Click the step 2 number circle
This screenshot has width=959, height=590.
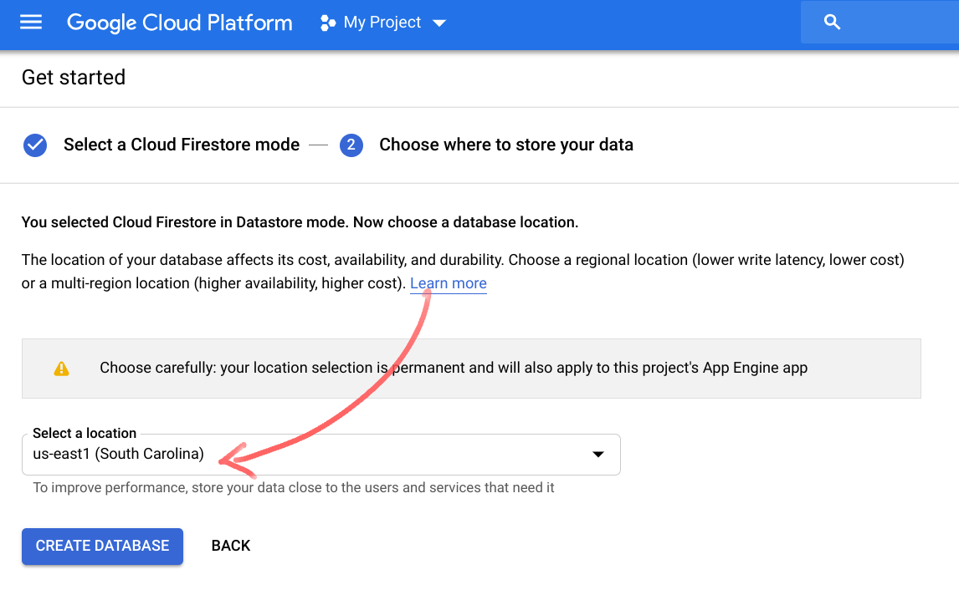[x=351, y=145]
